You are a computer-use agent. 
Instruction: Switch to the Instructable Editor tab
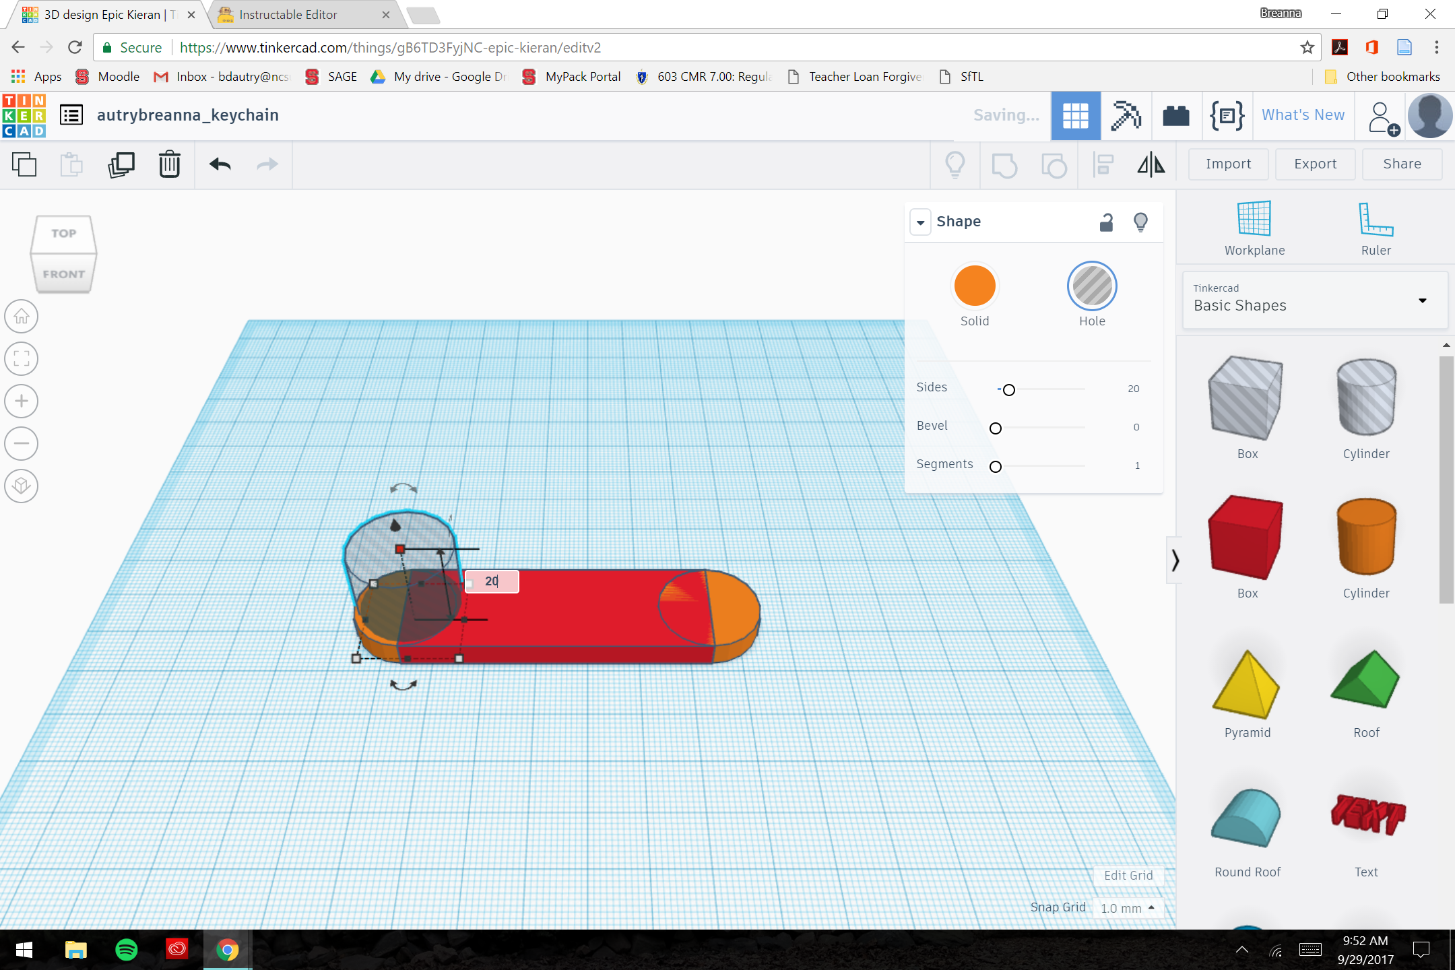pyautogui.click(x=290, y=14)
